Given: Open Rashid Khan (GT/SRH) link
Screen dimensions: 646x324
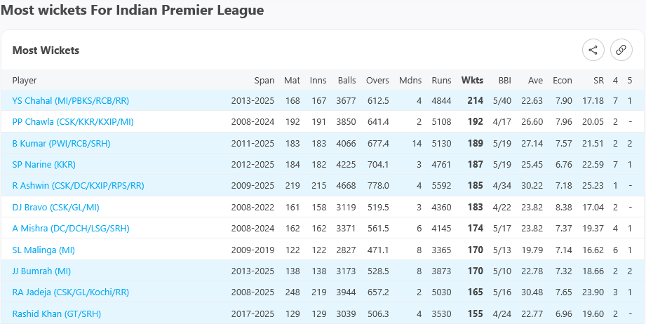Looking at the screenshot, I should point(56,313).
